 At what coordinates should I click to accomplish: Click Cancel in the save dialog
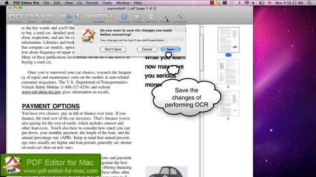click(147, 49)
